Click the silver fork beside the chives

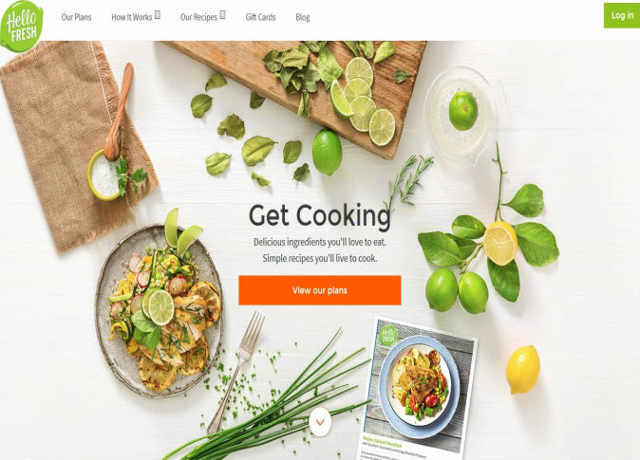(x=236, y=373)
